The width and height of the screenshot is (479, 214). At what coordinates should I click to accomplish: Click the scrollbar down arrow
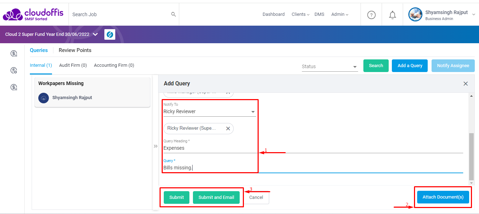(472, 183)
